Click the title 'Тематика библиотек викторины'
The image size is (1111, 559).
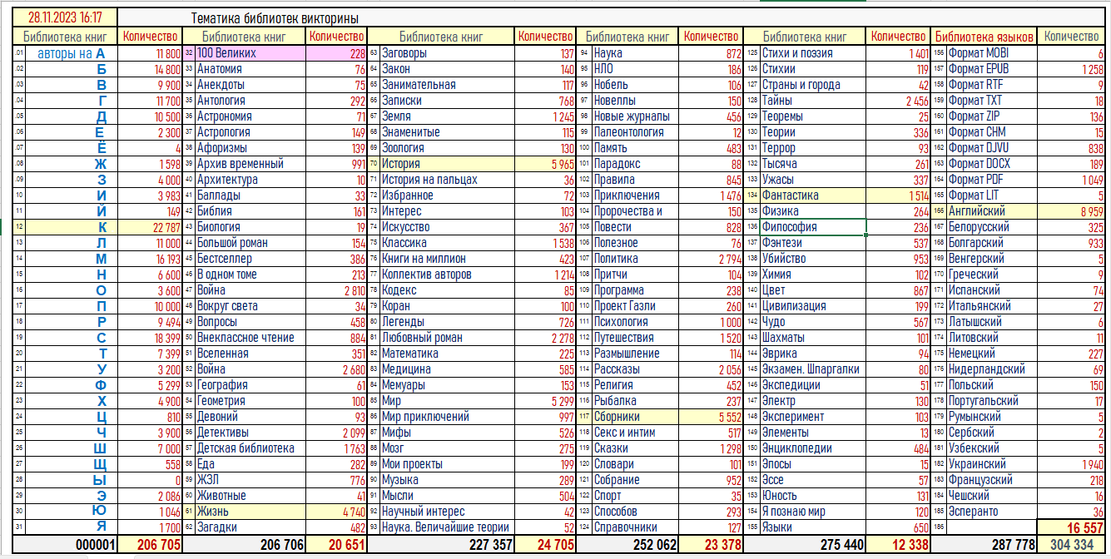[x=275, y=18]
